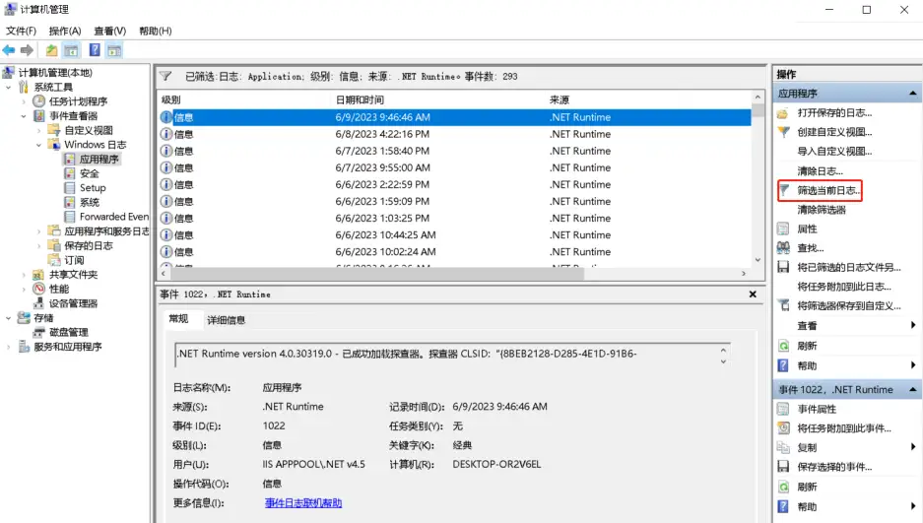Open the 事件日志联机帮助 link
923x523 pixels.
[303, 503]
